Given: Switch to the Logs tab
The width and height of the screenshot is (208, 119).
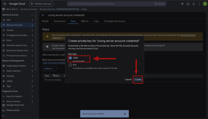Looking at the screenshot, I should click(x=96, y=21).
